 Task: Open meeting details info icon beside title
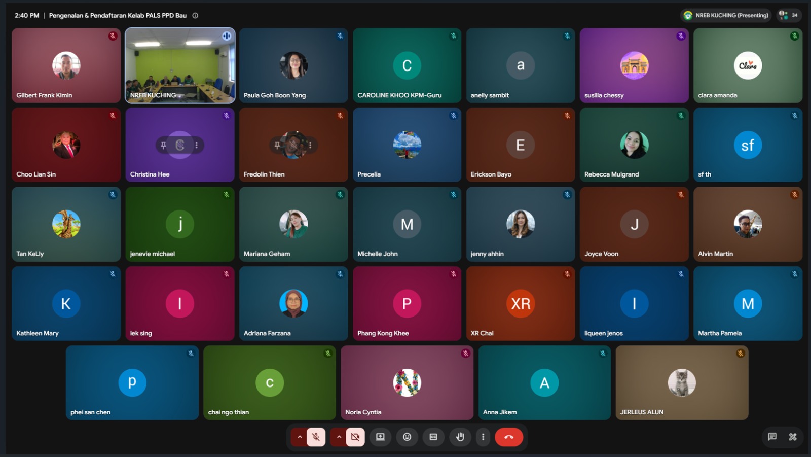(x=195, y=16)
